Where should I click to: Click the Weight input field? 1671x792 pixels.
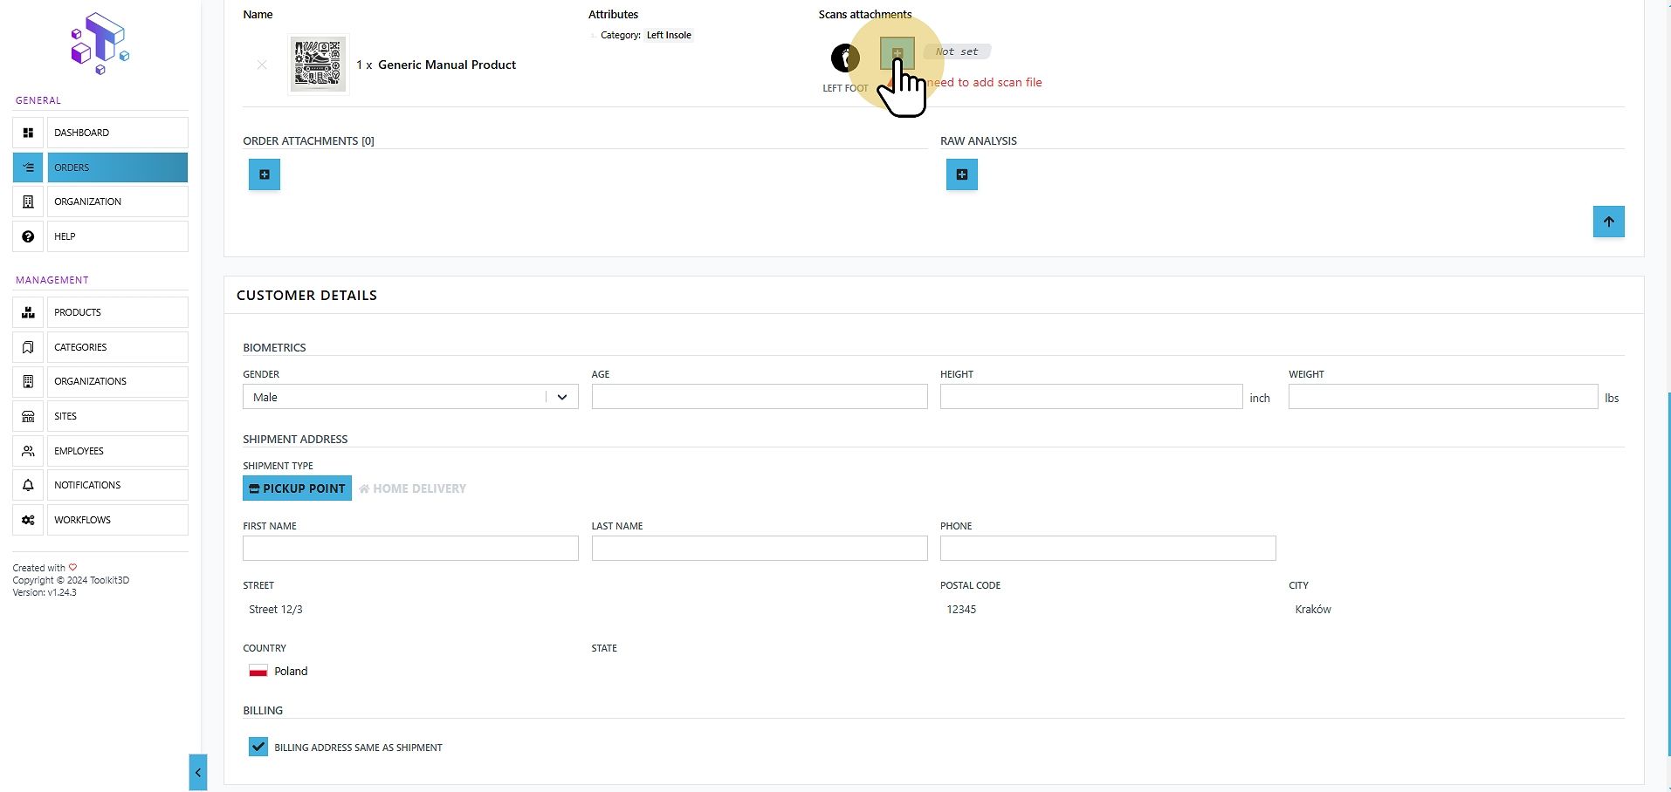(1443, 397)
